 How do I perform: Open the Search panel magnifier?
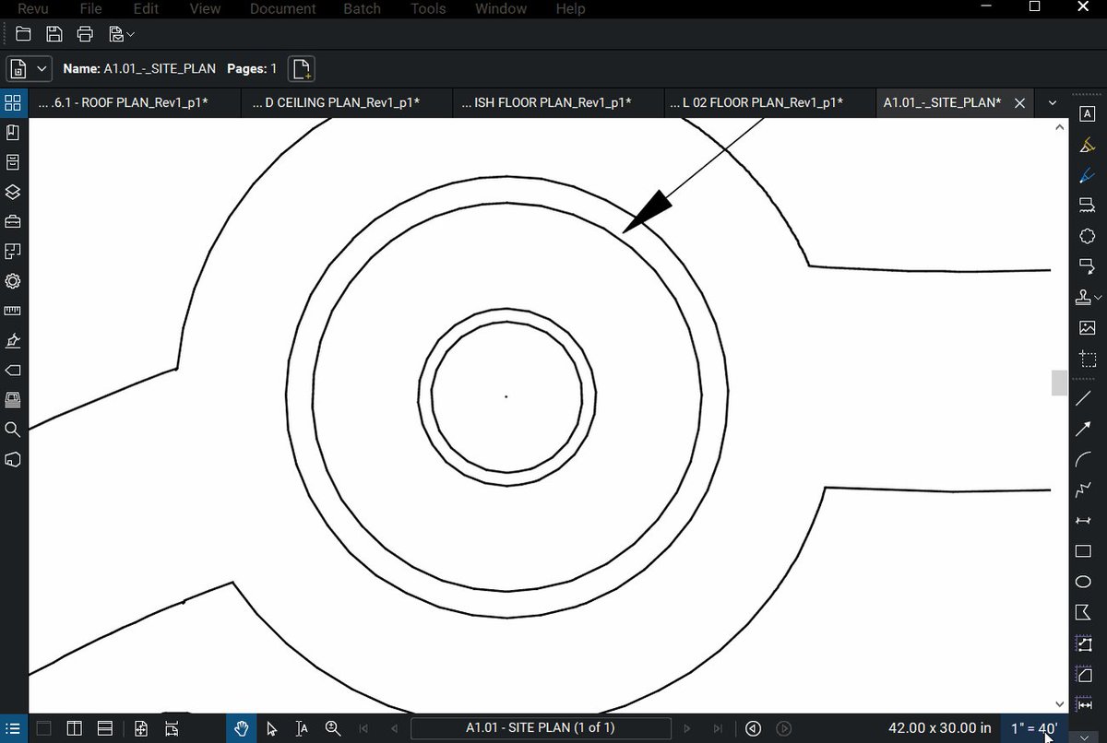pos(13,430)
